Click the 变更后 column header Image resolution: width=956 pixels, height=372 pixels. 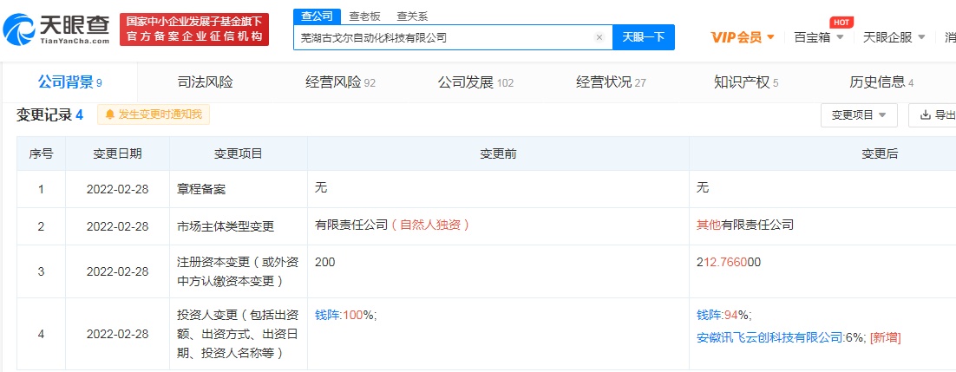pos(879,154)
